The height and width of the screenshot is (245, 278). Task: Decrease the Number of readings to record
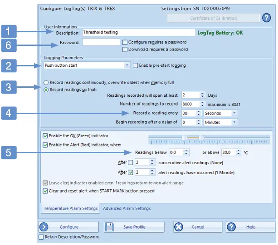202,105
